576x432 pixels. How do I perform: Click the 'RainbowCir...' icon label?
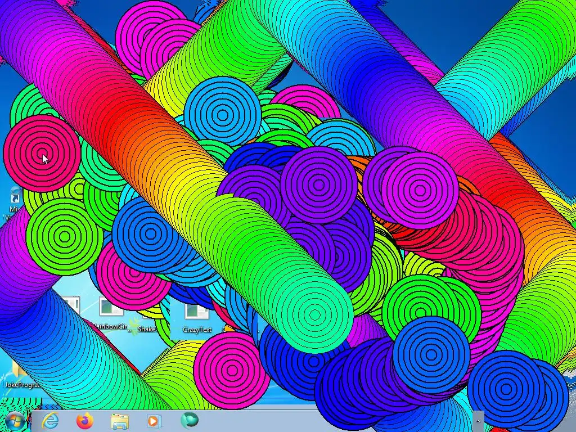click(111, 326)
